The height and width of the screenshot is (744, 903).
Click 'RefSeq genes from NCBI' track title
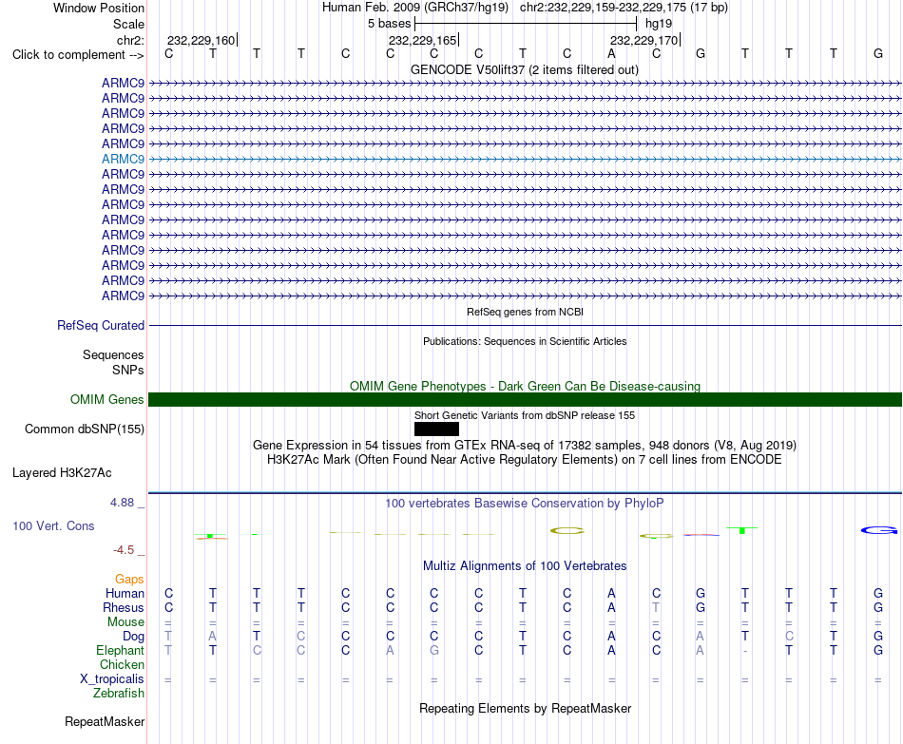(x=525, y=312)
